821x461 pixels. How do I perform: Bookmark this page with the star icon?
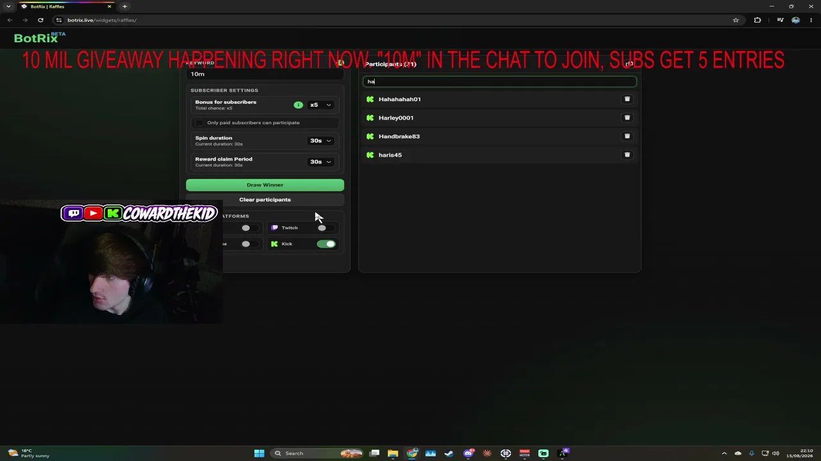pyautogui.click(x=736, y=20)
